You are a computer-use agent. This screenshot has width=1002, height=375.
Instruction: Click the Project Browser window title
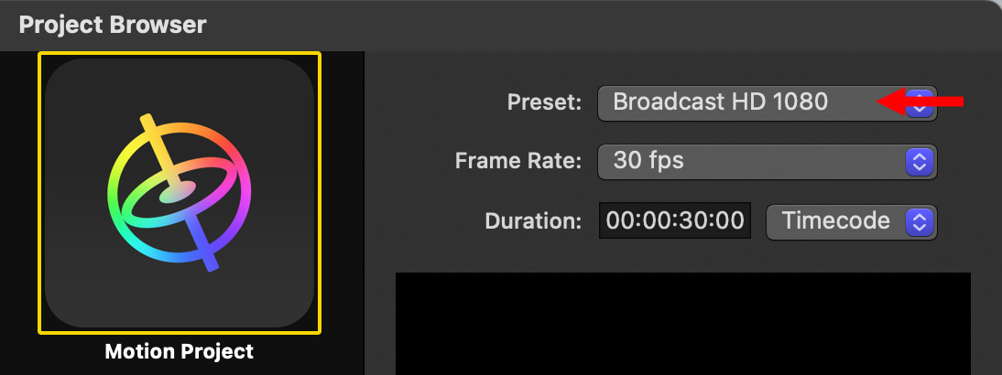pyautogui.click(x=113, y=24)
